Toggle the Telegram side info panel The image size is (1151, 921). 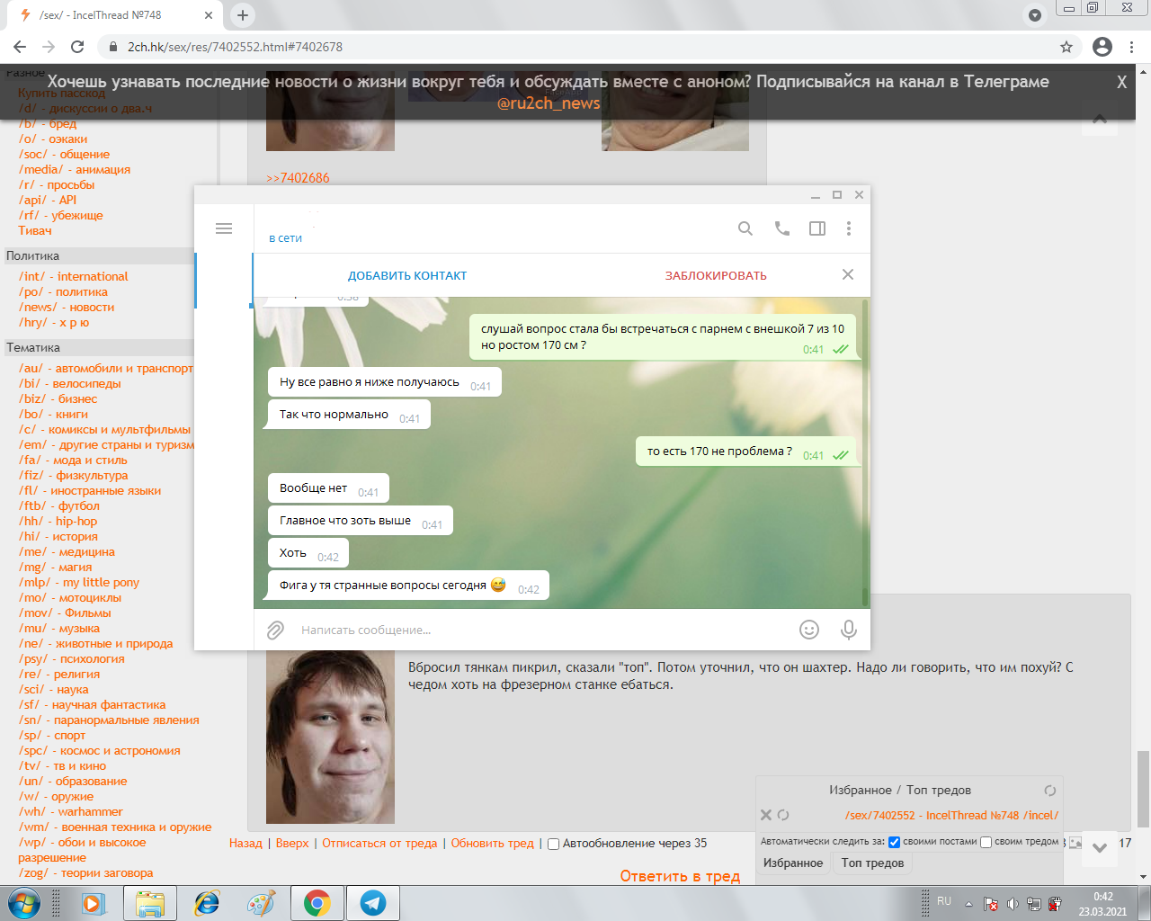(x=817, y=228)
